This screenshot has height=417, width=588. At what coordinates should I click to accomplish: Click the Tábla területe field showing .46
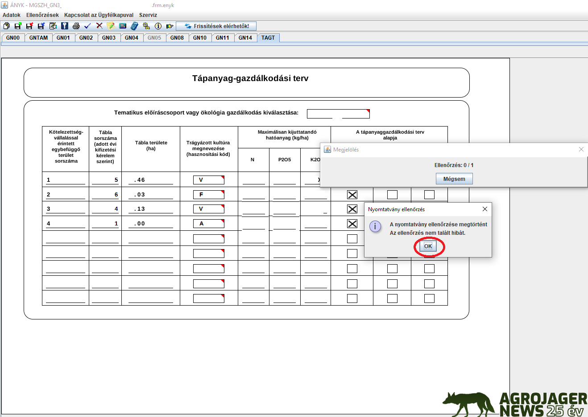point(151,180)
